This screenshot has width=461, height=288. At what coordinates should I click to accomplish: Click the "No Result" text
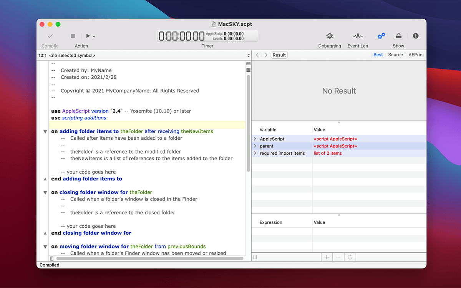click(339, 91)
